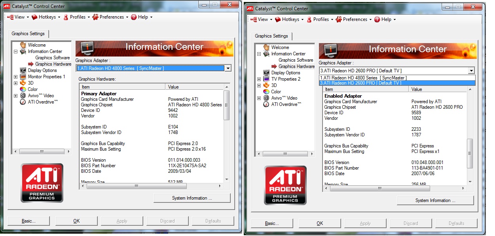This screenshot has height=236, width=495.
Task: Click ATI Overdrive icon in left window
Action: [23, 102]
